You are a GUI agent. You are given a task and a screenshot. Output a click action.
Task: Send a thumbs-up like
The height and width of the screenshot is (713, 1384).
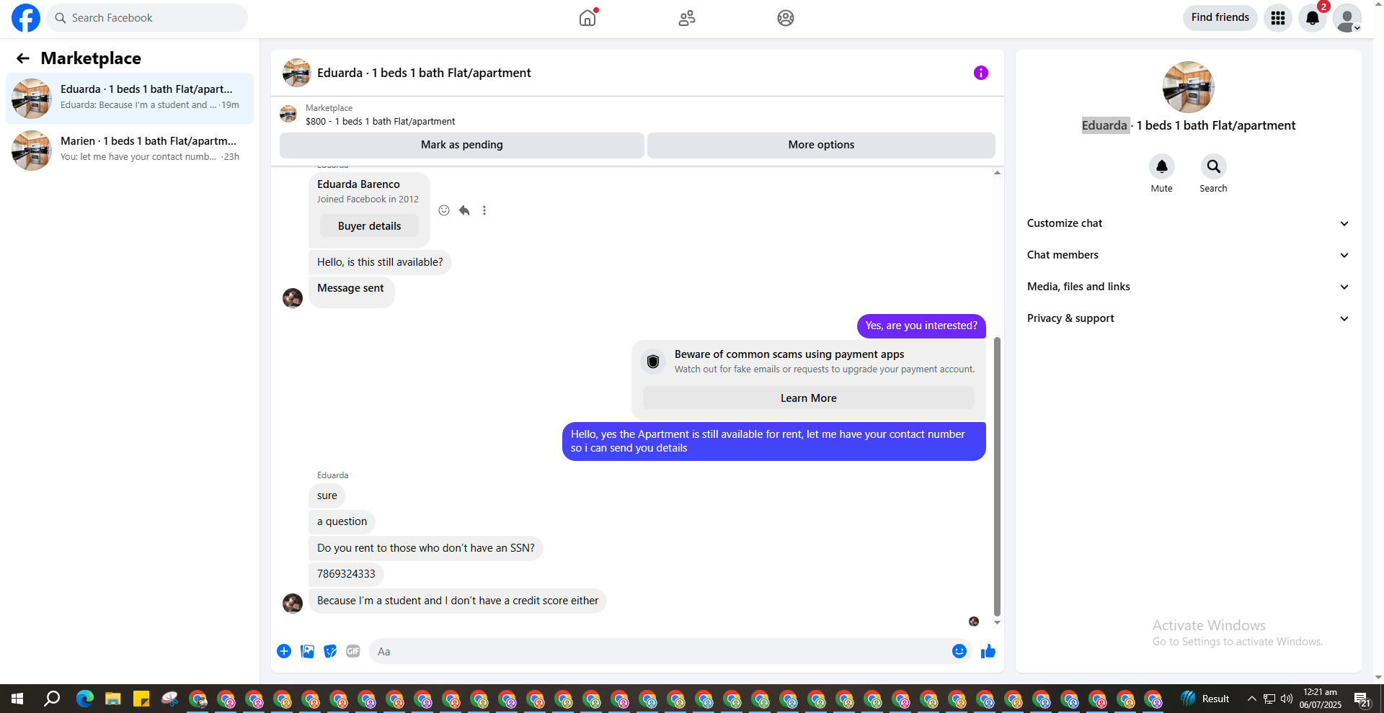click(x=988, y=651)
